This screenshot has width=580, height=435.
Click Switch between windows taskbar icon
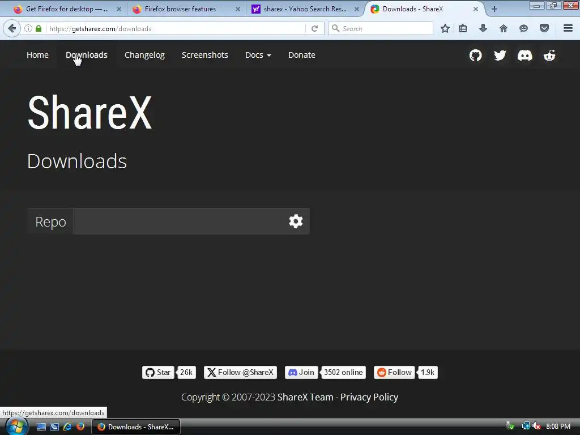click(x=54, y=427)
